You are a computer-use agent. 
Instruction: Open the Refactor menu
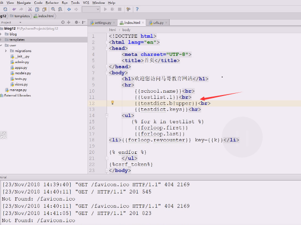[x=52, y=3]
